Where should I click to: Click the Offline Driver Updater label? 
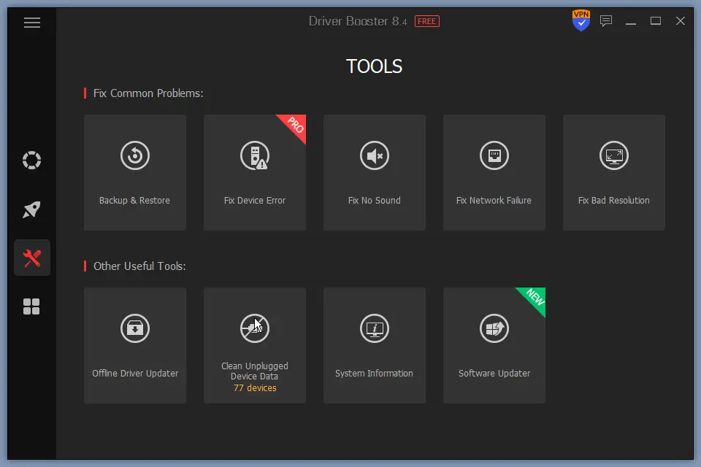(x=135, y=373)
